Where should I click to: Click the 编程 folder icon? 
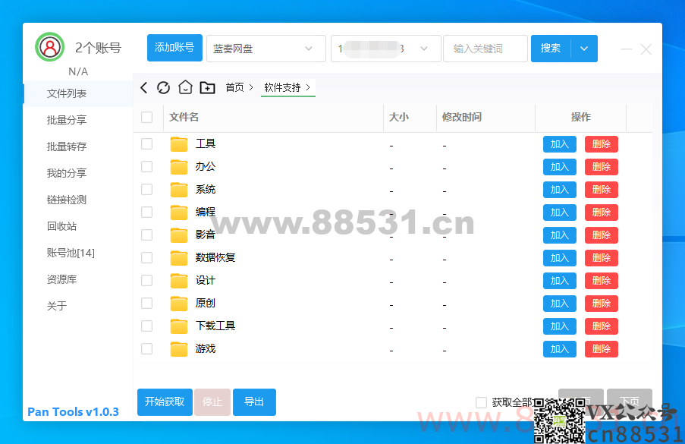179,213
